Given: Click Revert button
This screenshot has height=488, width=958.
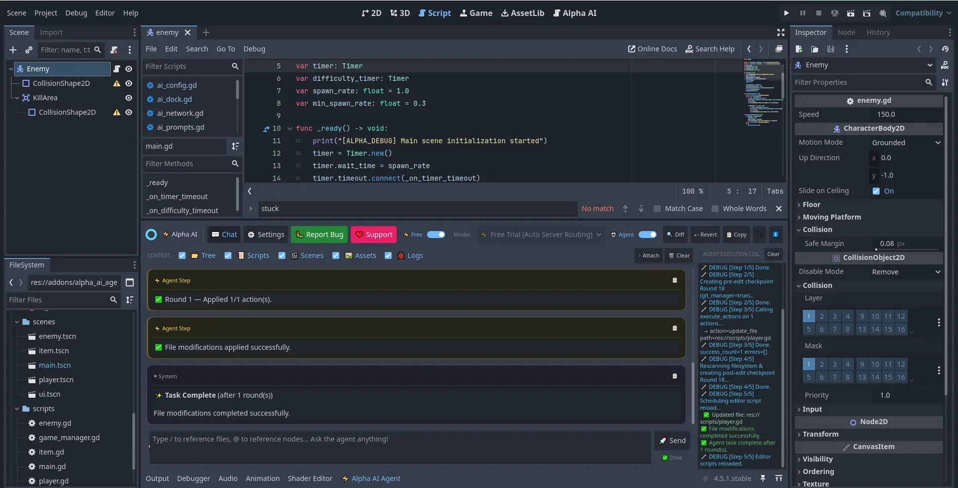Looking at the screenshot, I should (705, 235).
